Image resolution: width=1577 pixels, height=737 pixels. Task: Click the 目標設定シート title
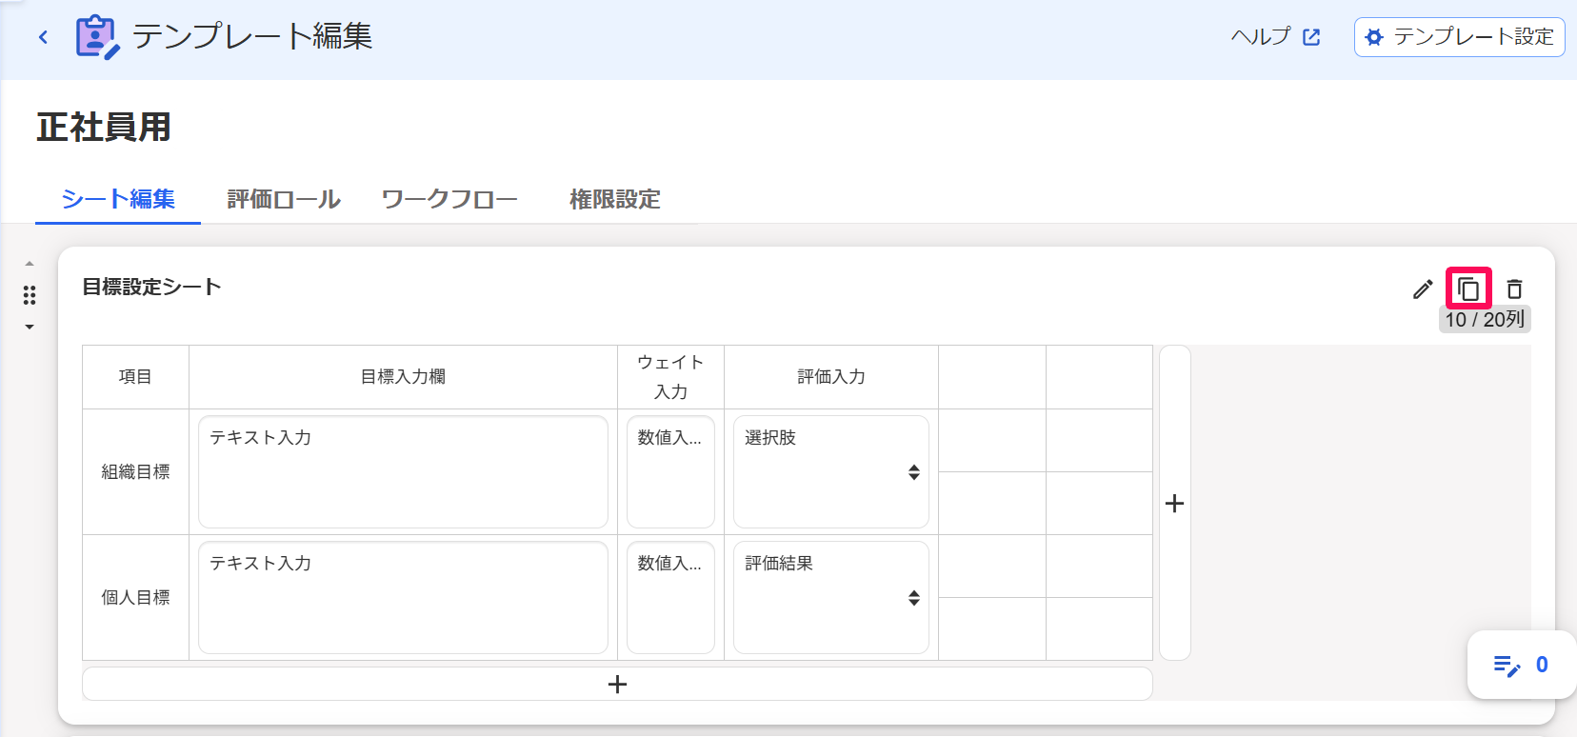click(x=151, y=287)
